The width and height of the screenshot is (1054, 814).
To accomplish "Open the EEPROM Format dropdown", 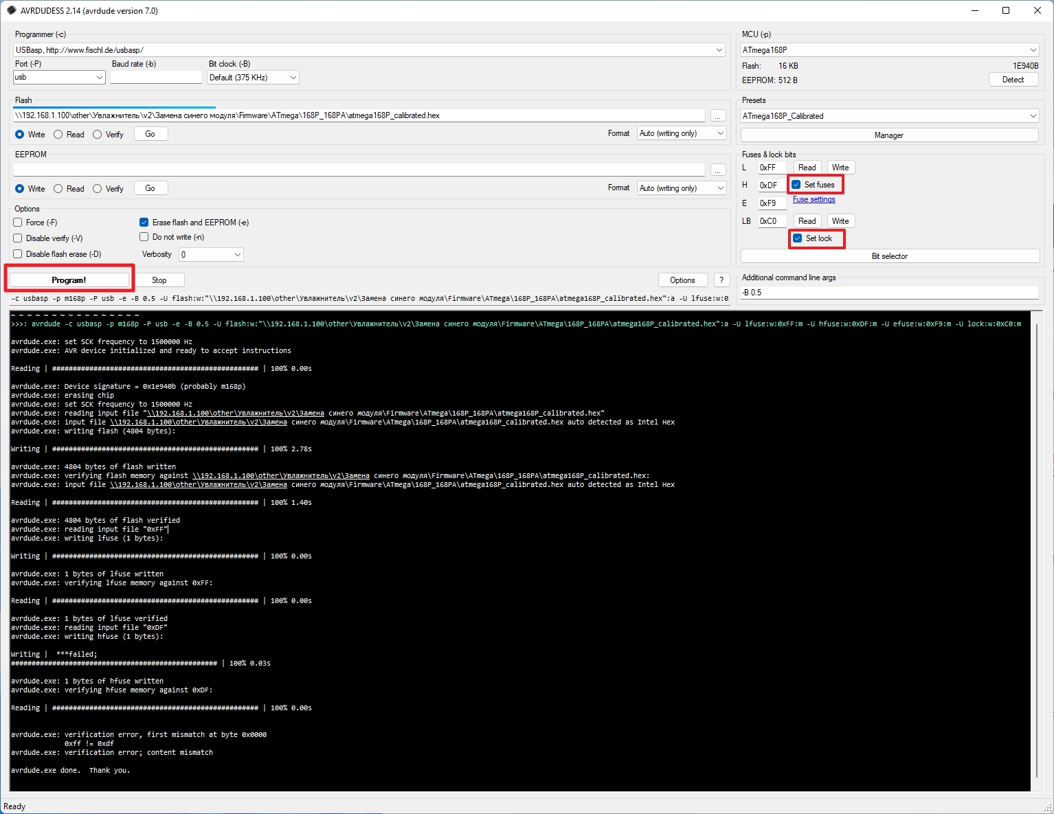I will click(x=682, y=188).
